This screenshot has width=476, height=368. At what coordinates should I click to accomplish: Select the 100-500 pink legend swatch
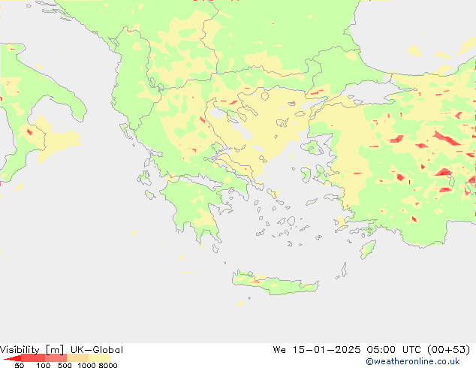56,358
